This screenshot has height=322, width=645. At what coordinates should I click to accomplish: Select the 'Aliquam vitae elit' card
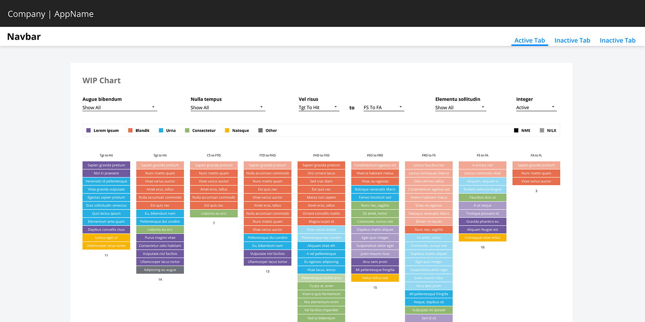click(x=321, y=246)
